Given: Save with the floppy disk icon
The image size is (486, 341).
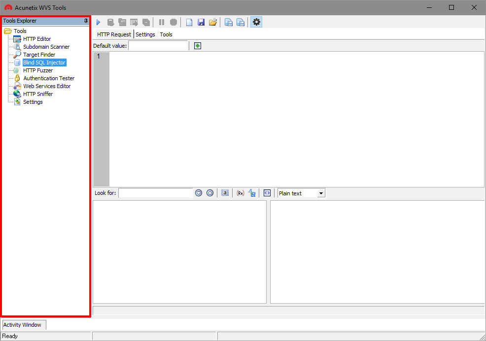Looking at the screenshot, I should click(x=201, y=22).
